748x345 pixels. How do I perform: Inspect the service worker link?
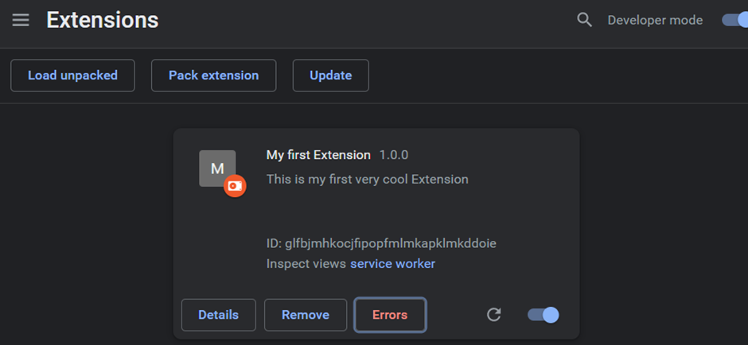tap(392, 263)
